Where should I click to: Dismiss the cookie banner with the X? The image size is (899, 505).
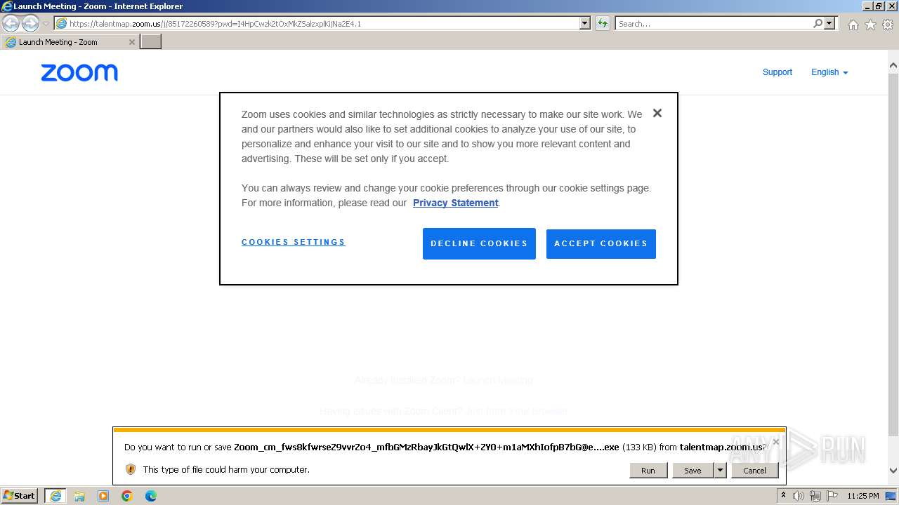tap(657, 113)
